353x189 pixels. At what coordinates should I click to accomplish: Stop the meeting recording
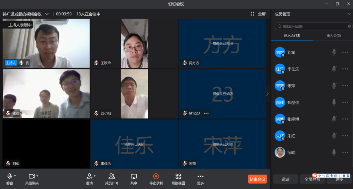tap(156, 177)
